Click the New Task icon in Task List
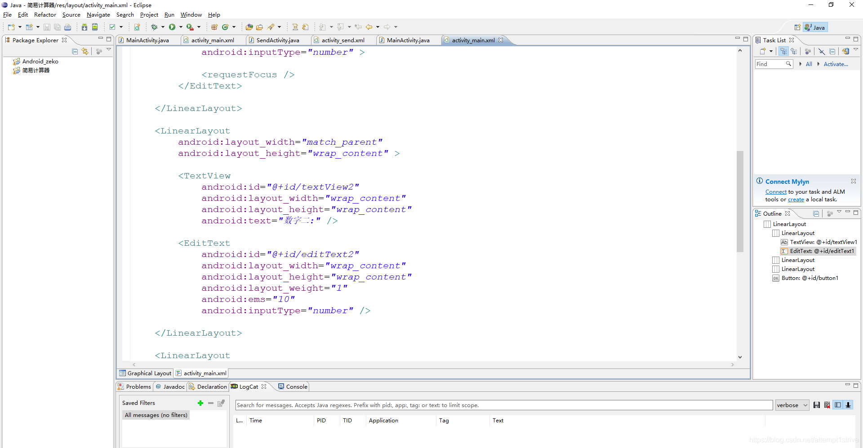 (763, 51)
